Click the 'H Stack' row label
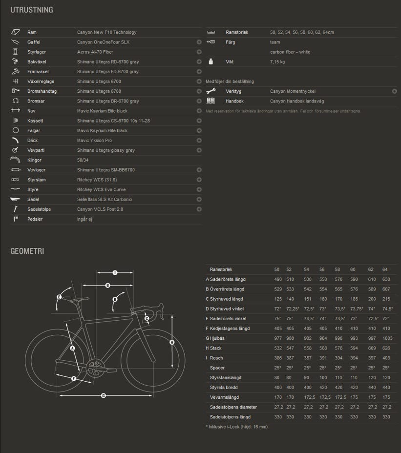 213,348
